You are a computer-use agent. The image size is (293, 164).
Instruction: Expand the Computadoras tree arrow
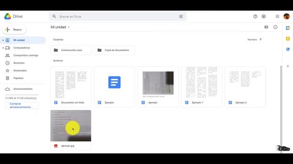3,48
